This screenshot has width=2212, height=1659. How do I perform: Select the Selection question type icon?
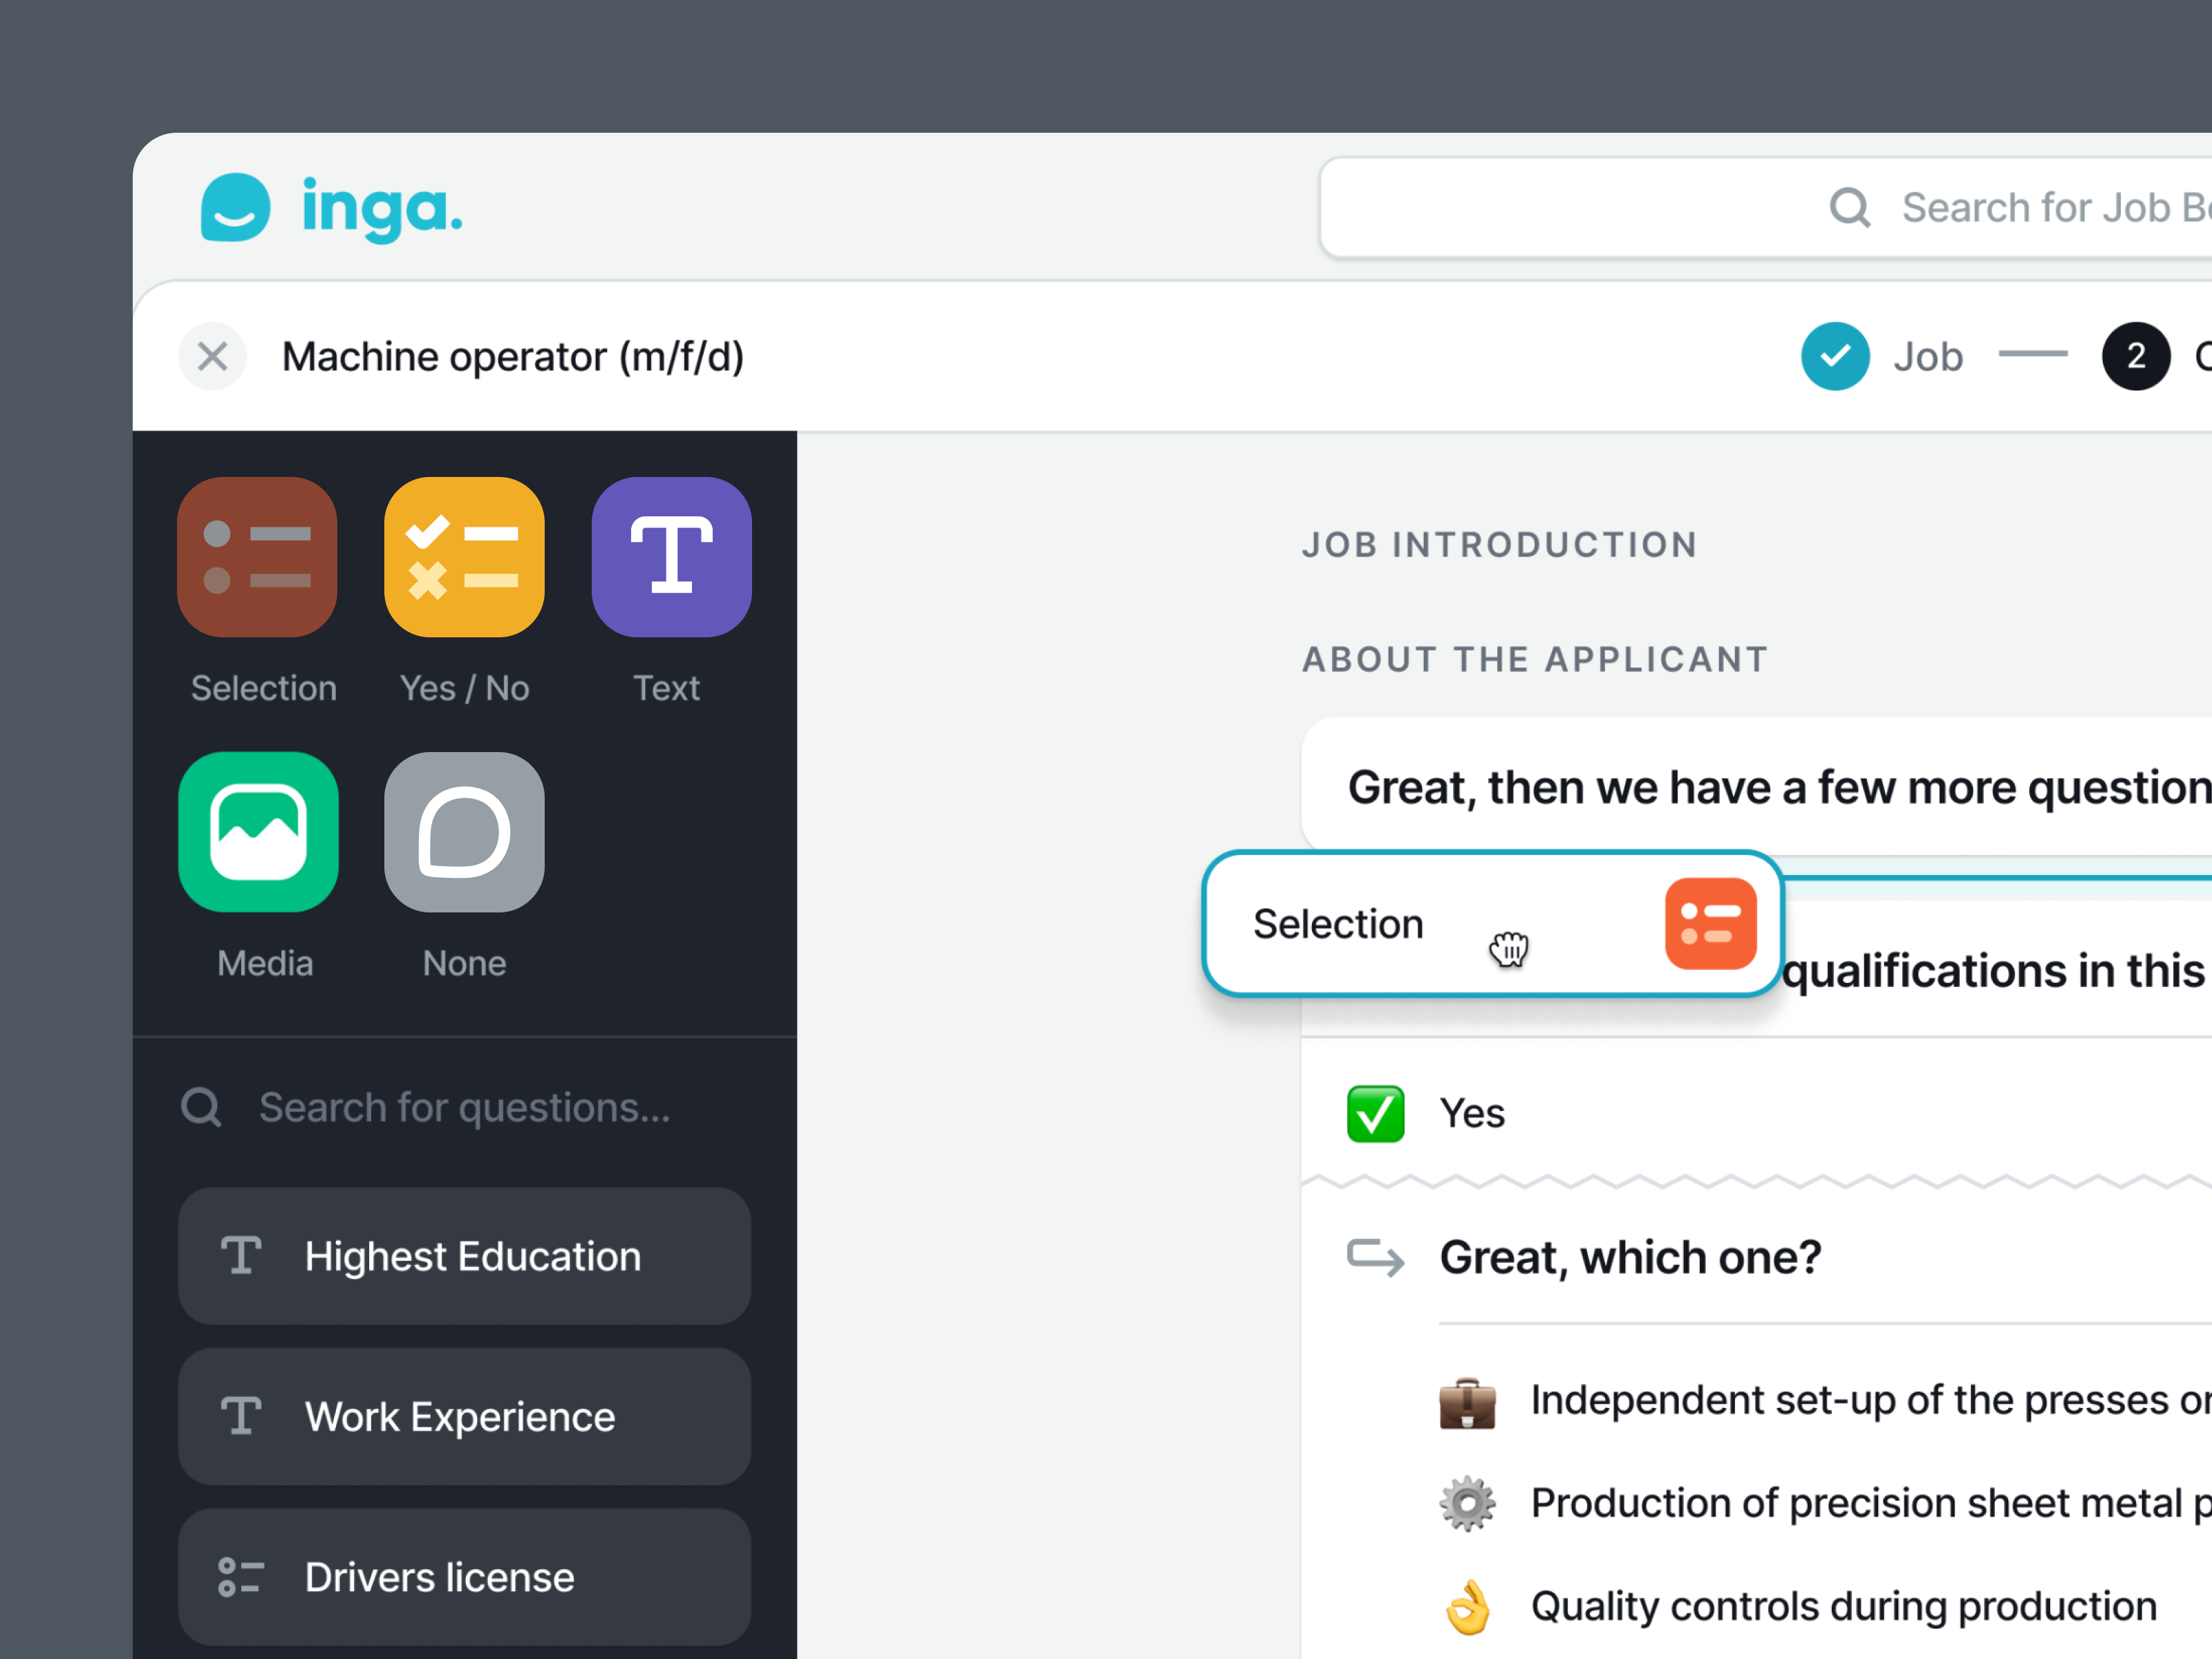[258, 557]
